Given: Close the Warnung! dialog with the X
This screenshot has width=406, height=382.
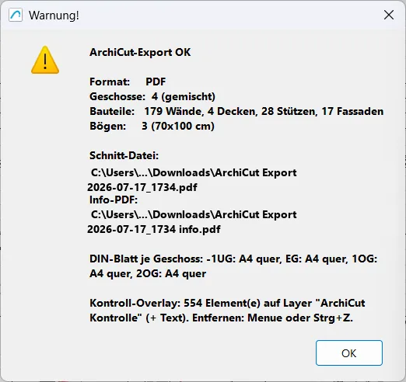Looking at the screenshot, I should coord(389,15).
